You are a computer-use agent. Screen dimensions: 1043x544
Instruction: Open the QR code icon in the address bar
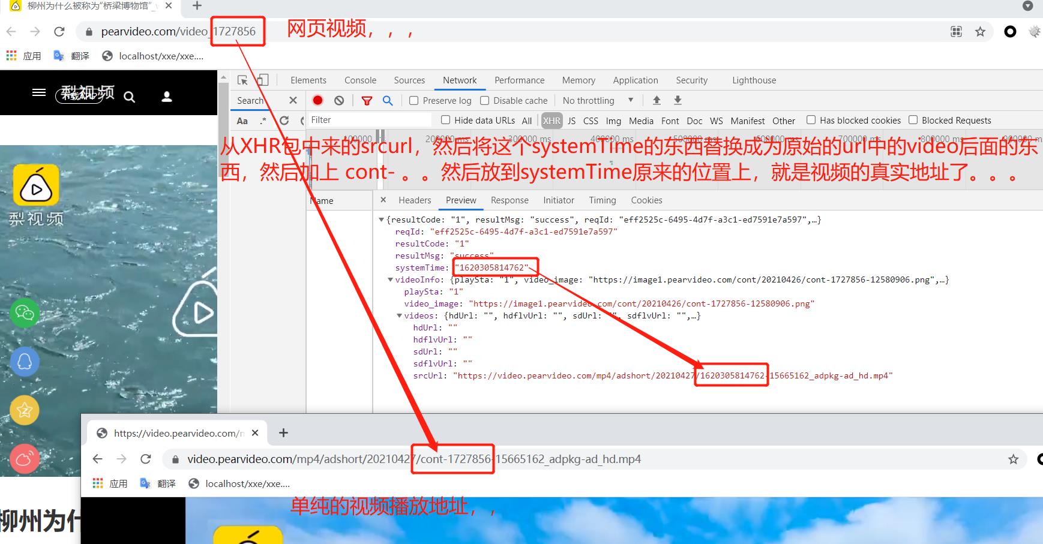[957, 32]
